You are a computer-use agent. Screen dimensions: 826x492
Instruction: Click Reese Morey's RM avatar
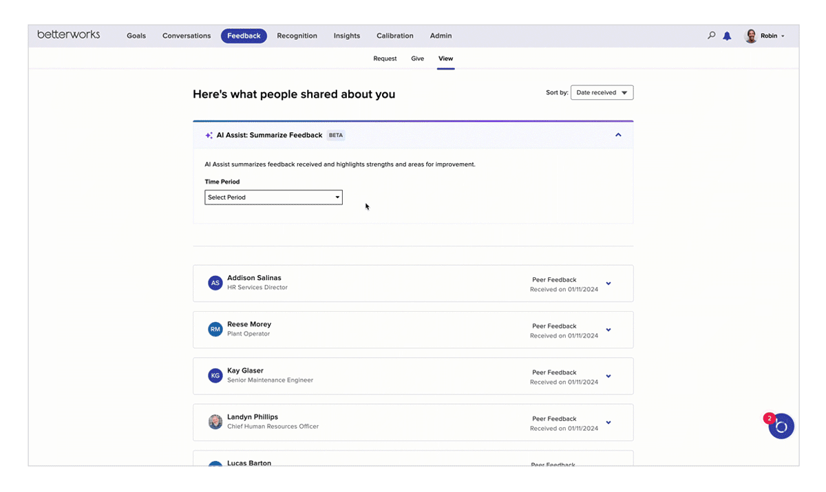coord(215,330)
